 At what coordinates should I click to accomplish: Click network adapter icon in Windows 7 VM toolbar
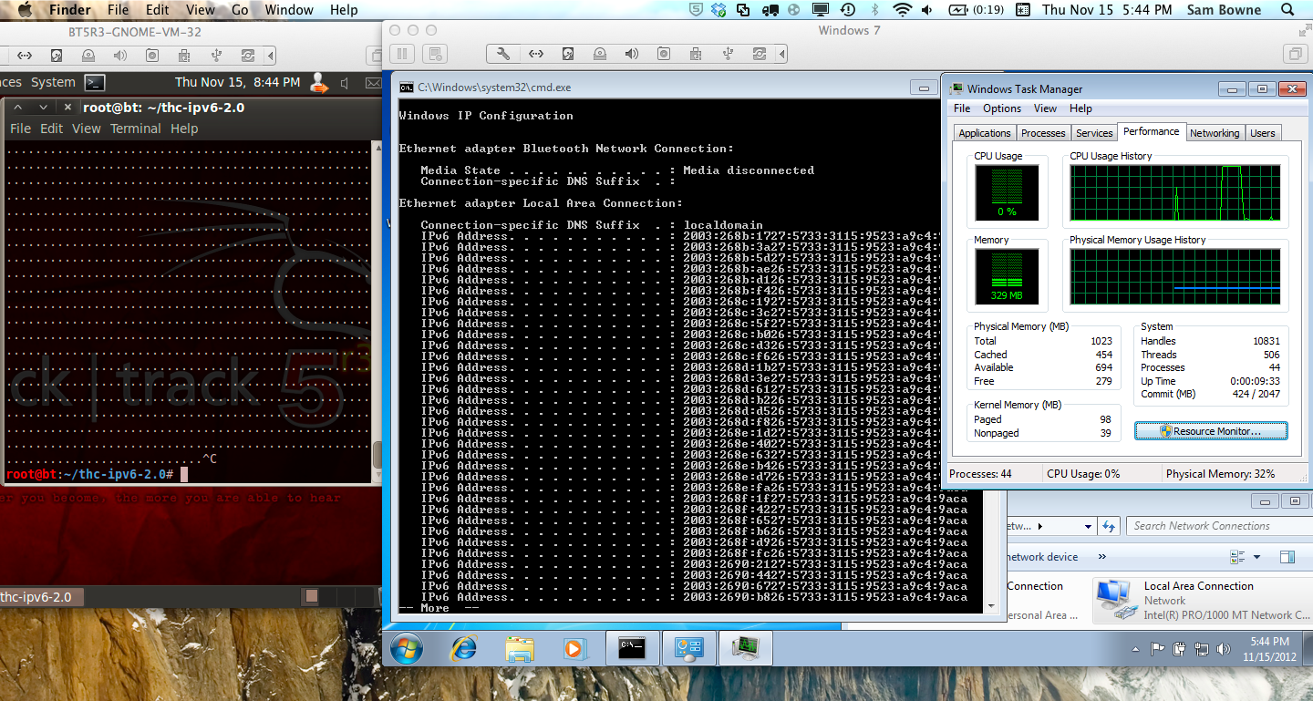point(535,54)
